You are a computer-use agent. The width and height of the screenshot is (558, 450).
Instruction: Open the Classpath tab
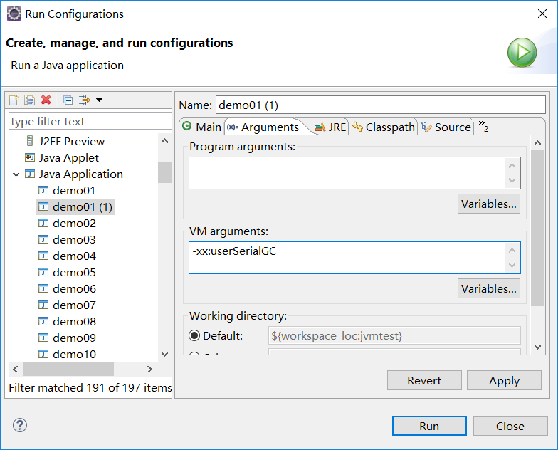click(x=383, y=127)
